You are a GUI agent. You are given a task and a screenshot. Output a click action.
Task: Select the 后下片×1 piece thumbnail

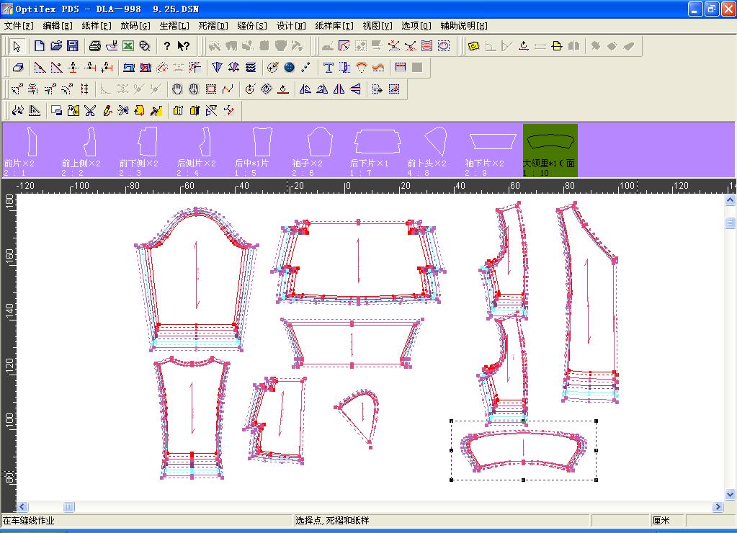pos(378,151)
